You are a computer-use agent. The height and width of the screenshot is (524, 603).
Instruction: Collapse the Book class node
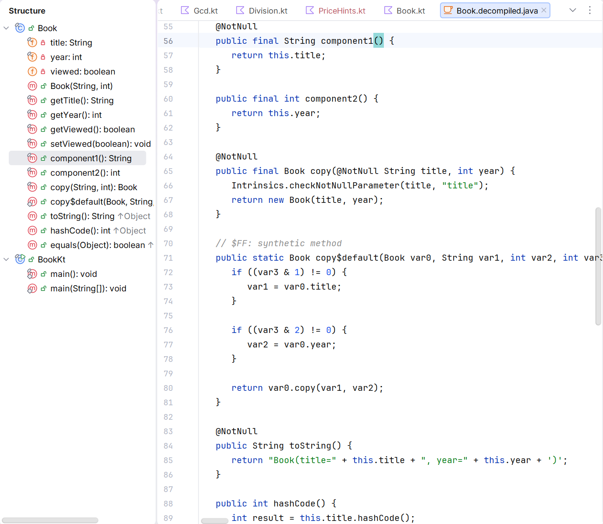pos(6,28)
